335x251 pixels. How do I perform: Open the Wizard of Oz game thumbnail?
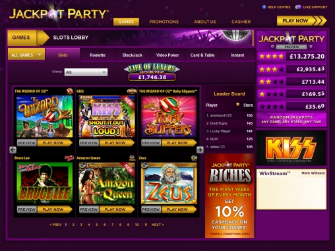(44, 117)
